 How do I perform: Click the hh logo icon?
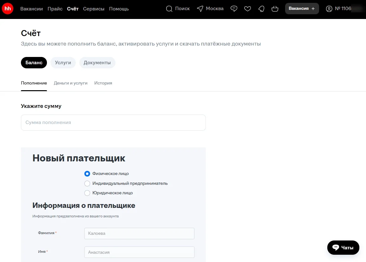(x=8, y=9)
